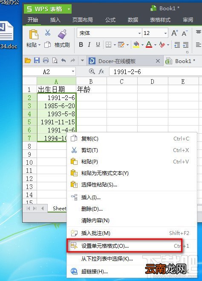Click the first sheet navigation arrow

click(x=29, y=208)
